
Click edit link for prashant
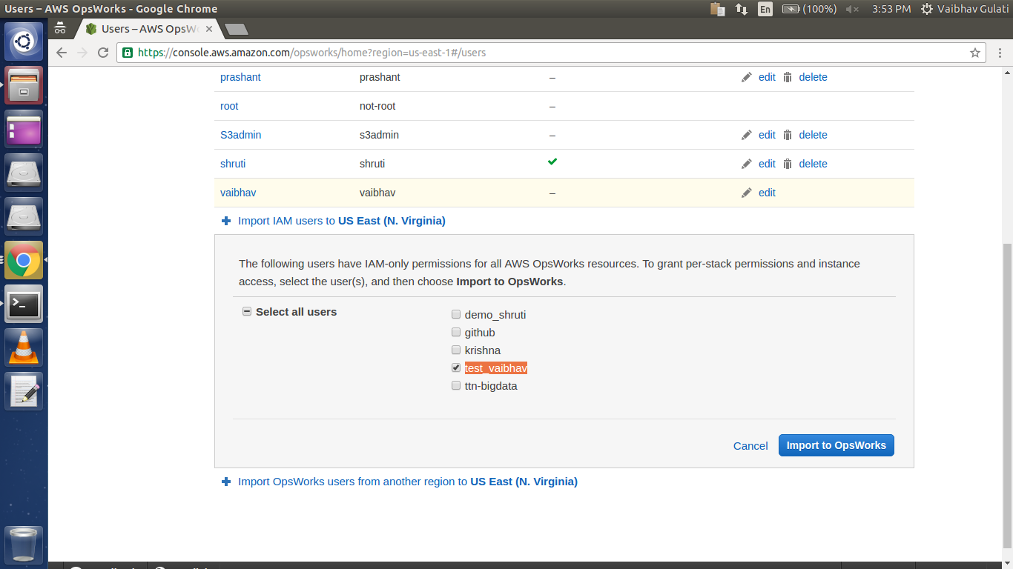click(x=767, y=77)
